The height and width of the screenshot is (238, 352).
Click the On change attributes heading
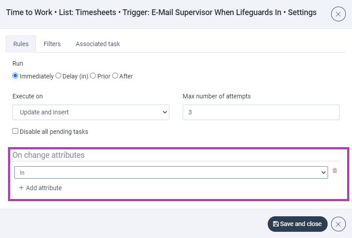(x=48, y=155)
